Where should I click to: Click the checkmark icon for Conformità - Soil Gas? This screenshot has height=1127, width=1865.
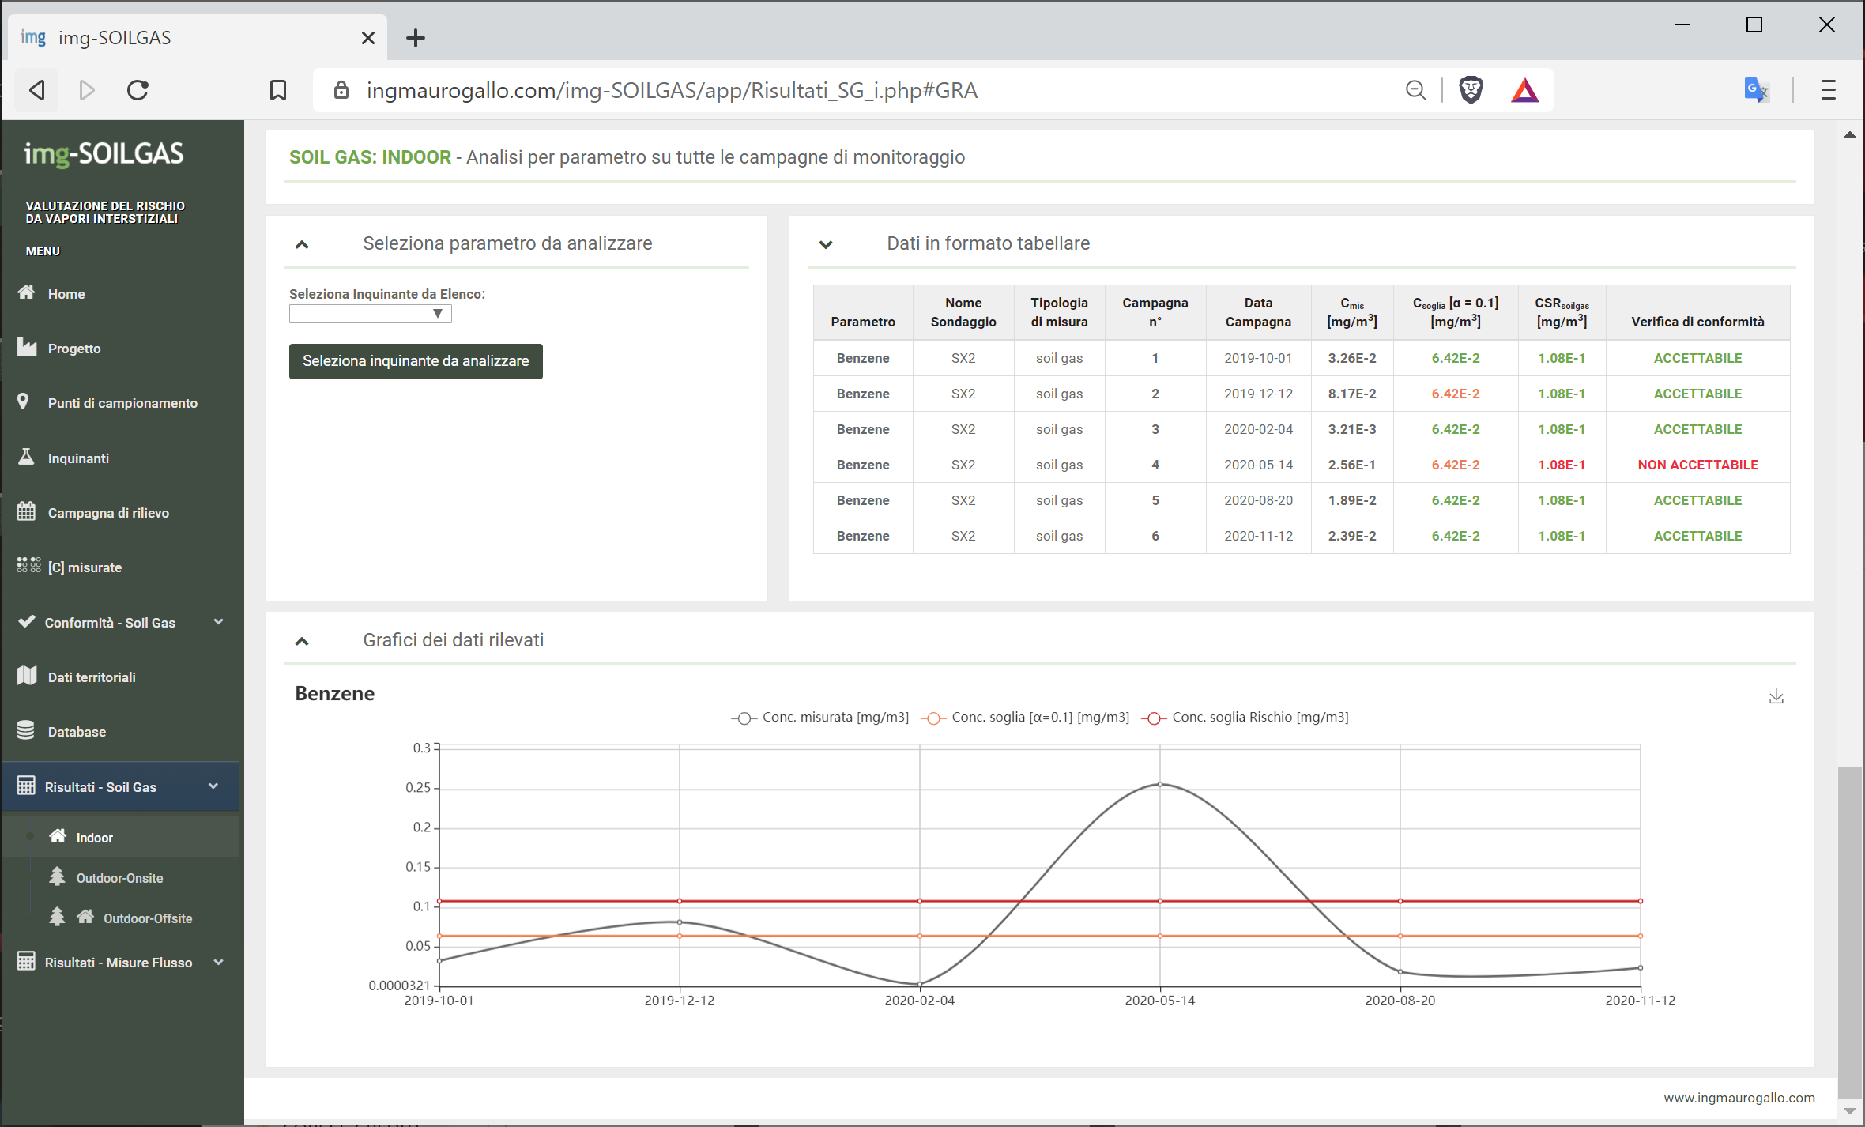(27, 621)
